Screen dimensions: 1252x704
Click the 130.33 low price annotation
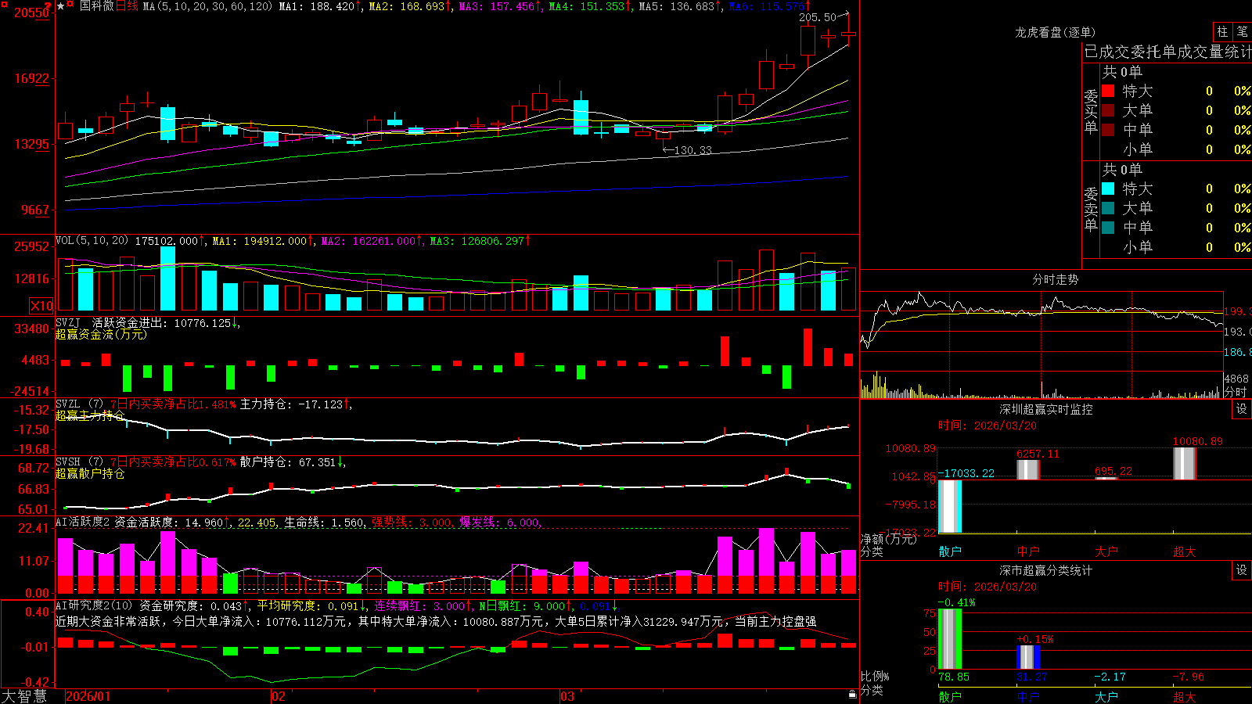click(693, 150)
